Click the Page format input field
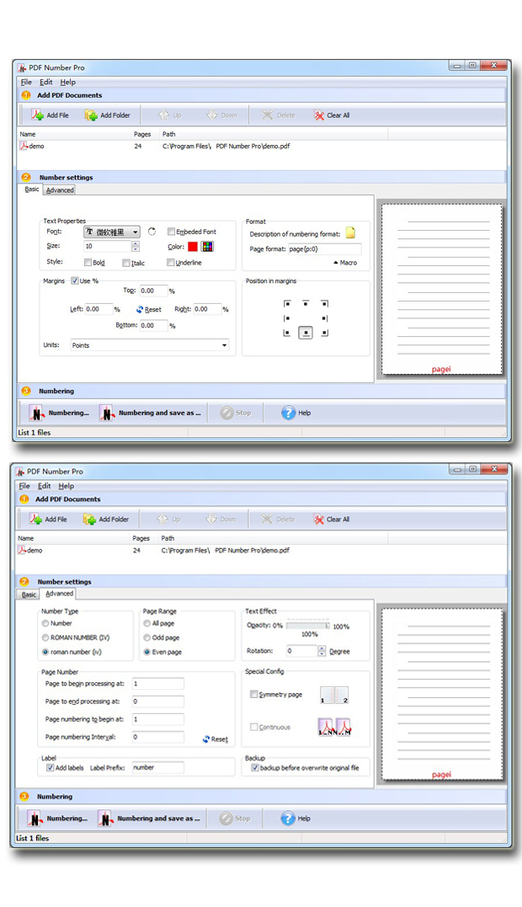This screenshot has width=522, height=907. (x=325, y=249)
